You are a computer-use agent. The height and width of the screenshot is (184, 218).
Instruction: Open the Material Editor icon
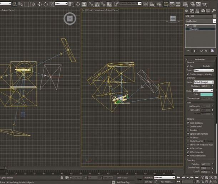coord(185,4)
